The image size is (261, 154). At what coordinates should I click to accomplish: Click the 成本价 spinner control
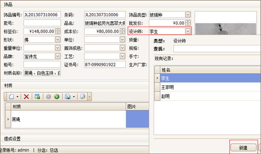tap(122, 31)
